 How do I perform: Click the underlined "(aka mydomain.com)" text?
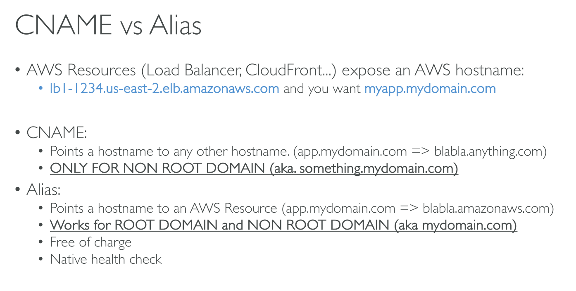tap(455, 225)
